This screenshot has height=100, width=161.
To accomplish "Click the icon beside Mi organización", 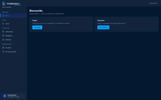I will pyautogui.click(x=3, y=52).
